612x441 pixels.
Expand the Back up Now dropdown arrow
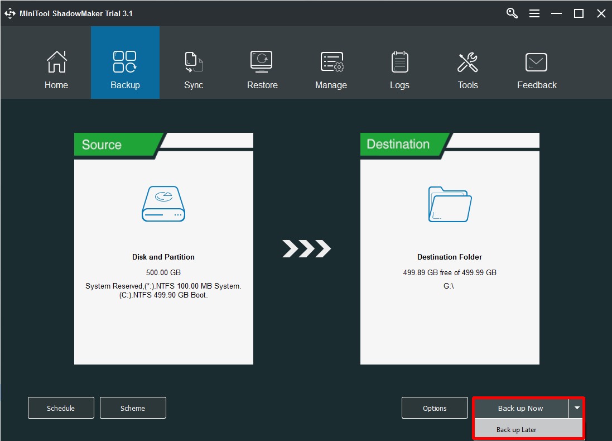[577, 408]
